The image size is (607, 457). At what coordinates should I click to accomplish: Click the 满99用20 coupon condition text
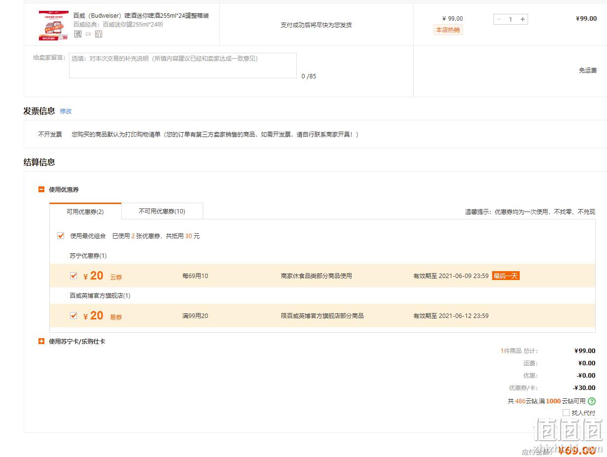(195, 316)
